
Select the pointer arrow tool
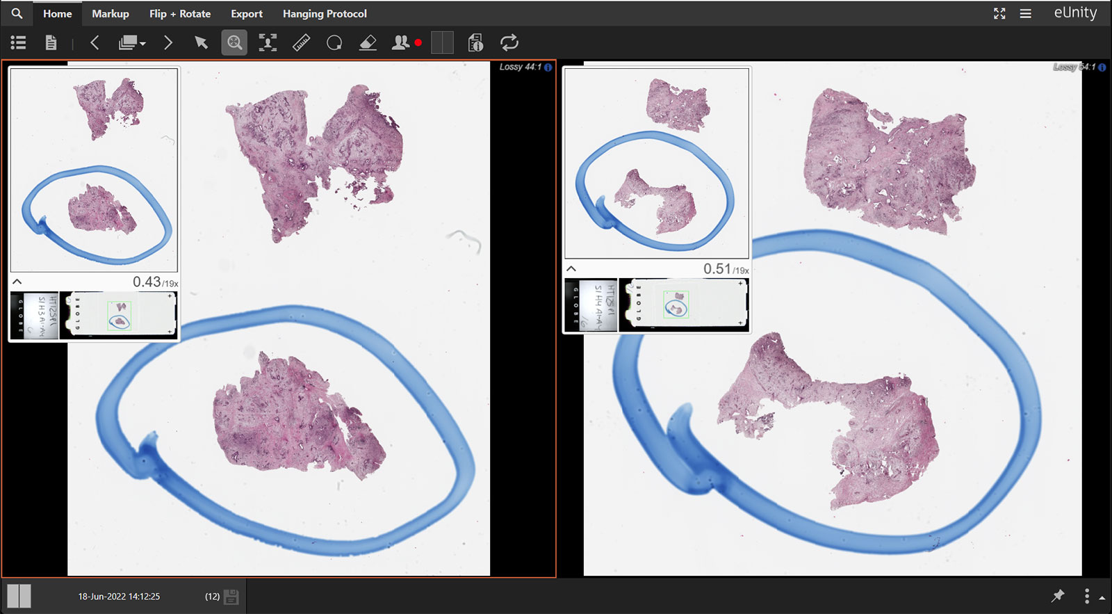201,43
